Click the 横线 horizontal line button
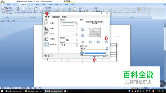166x93 pixels. click(48, 56)
